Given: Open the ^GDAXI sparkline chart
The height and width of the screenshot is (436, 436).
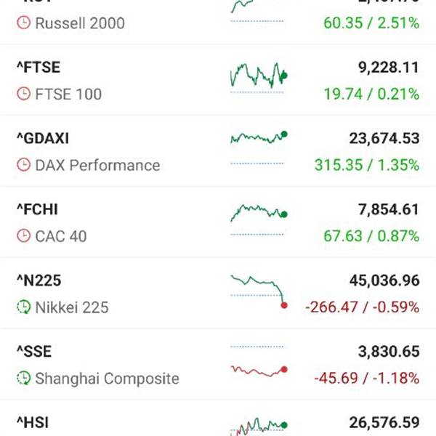Looking at the screenshot, I should click(259, 149).
